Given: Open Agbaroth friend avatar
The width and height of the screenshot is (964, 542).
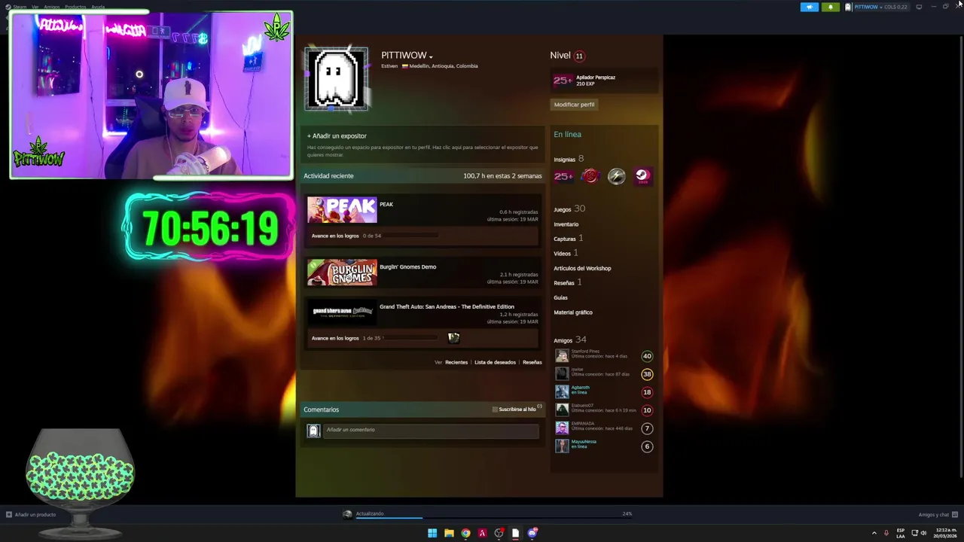Looking at the screenshot, I should 562,392.
